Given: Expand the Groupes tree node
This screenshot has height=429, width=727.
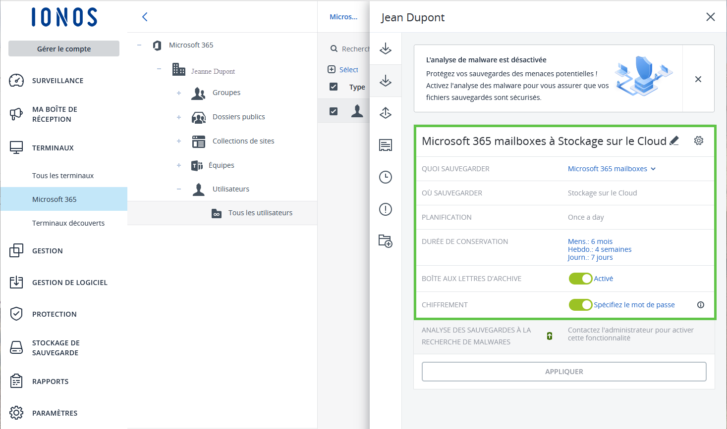Looking at the screenshot, I should 179,93.
